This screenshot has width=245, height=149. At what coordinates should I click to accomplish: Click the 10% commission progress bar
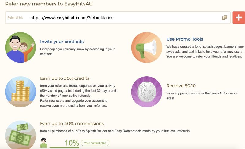pos(64,147)
